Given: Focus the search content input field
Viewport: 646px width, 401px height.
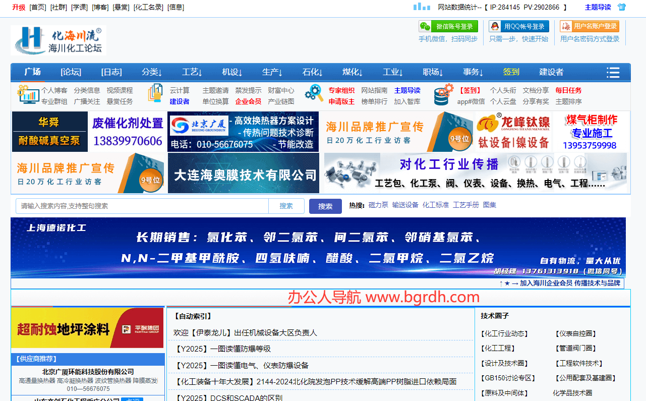Looking at the screenshot, I should click(x=142, y=206).
